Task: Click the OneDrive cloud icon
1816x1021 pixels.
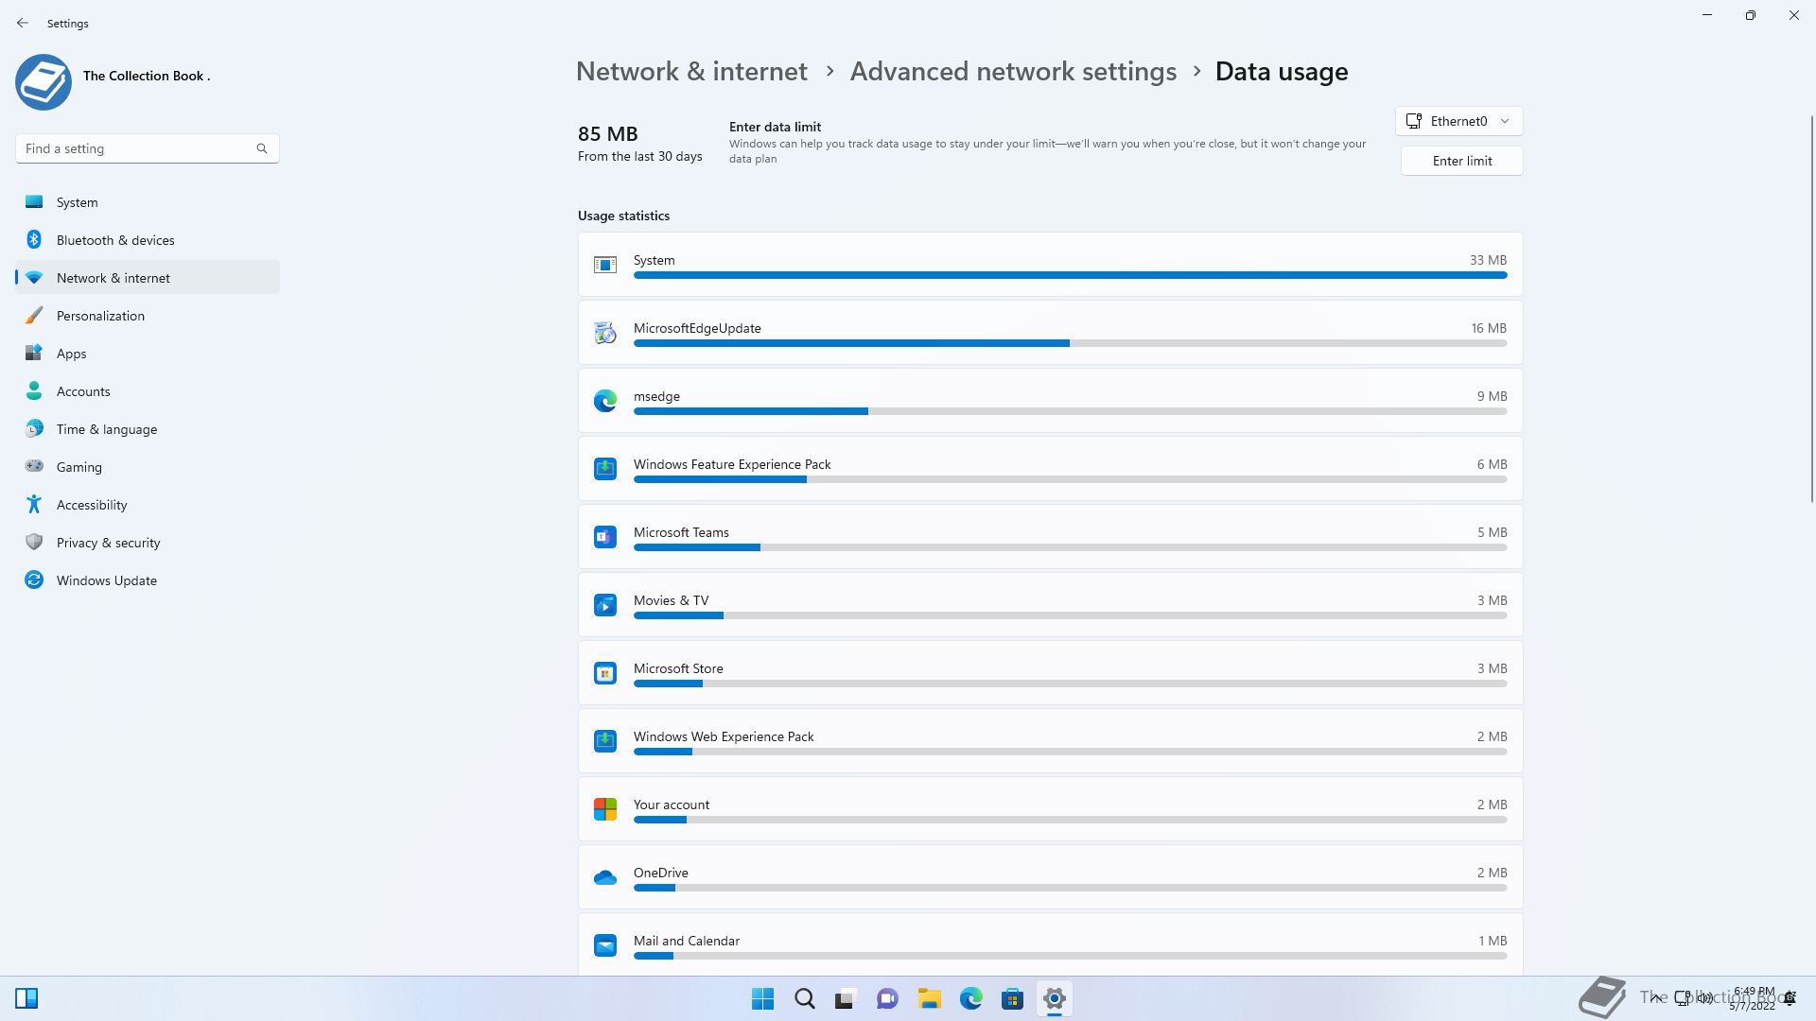Action: tap(605, 878)
